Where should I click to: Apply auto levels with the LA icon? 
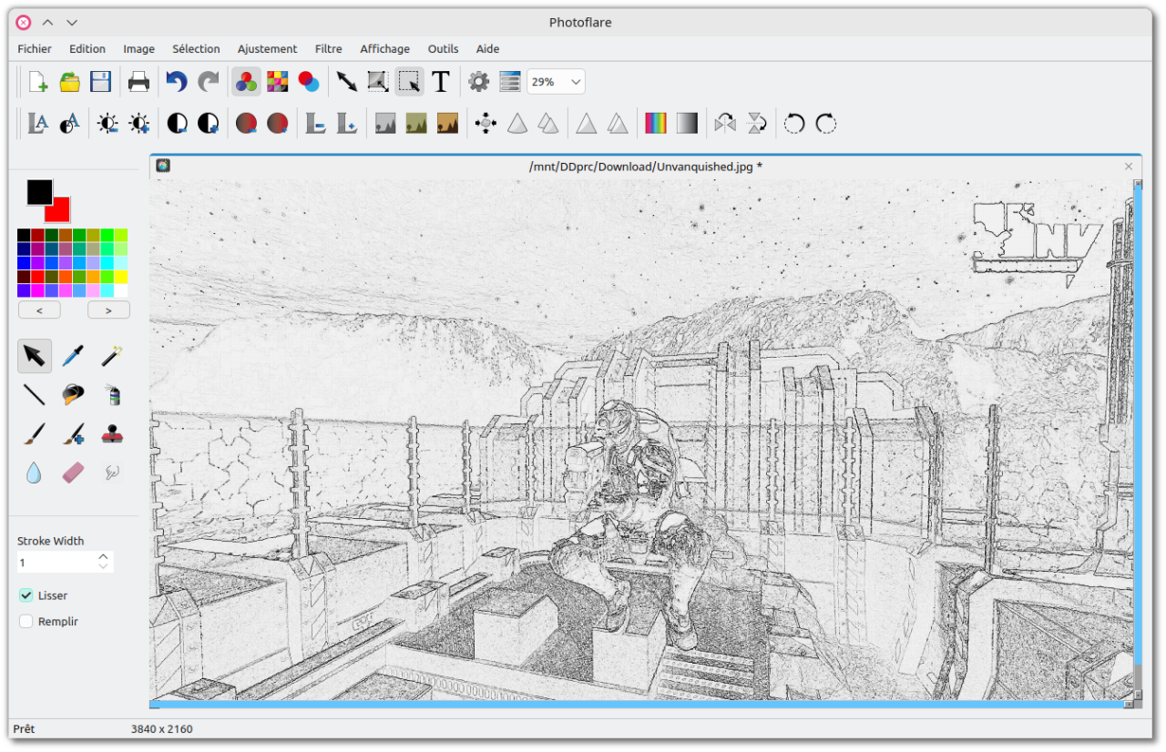(38, 123)
